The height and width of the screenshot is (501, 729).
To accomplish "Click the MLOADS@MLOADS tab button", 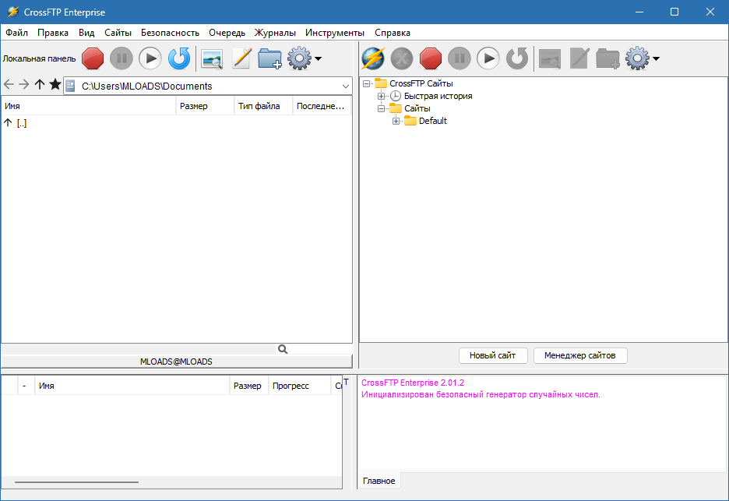I will (x=176, y=362).
